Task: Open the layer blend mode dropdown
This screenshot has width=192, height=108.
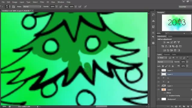Action: pos(165,62)
